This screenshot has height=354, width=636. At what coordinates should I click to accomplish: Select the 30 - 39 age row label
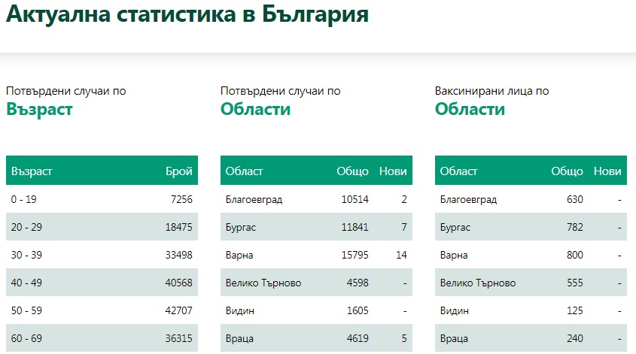26,255
